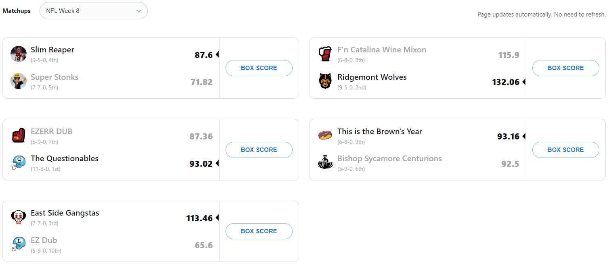Click Slim Reaper's 87.6 score
The image size is (609, 276).
click(203, 55)
